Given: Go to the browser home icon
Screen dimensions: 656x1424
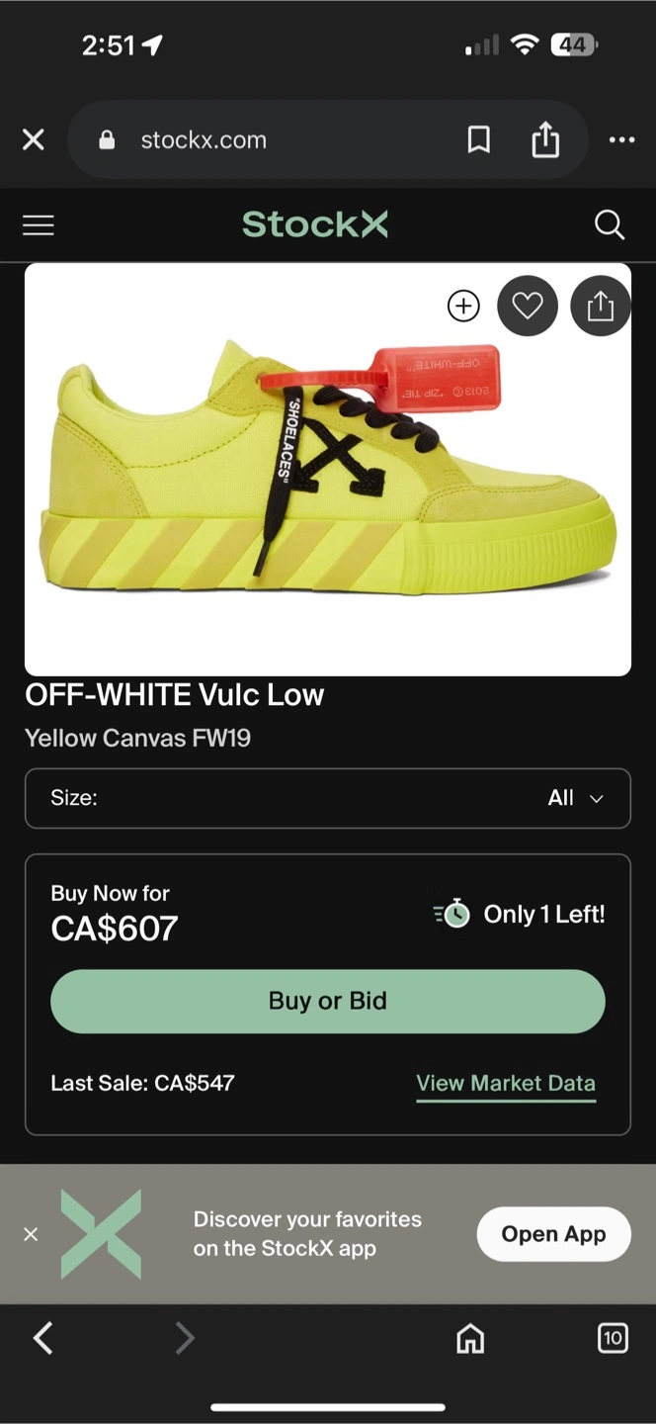Looking at the screenshot, I should click(x=470, y=1339).
